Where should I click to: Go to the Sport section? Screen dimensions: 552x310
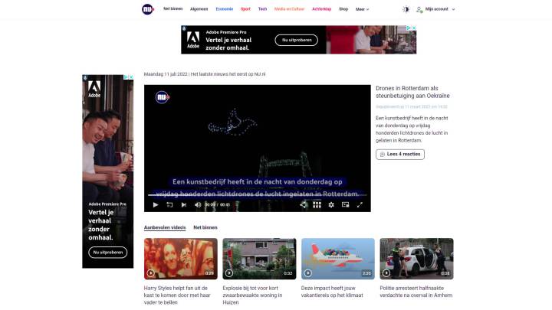tap(245, 9)
